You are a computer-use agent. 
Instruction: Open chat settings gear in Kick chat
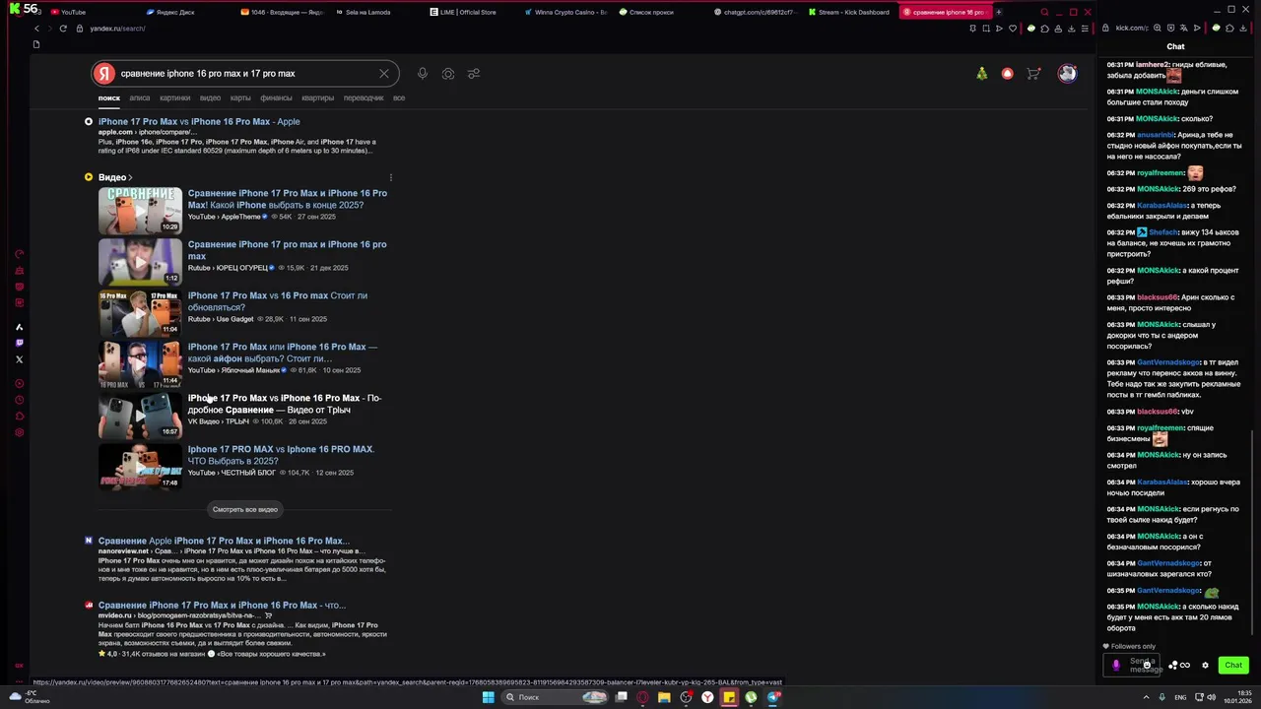[x=1205, y=666]
